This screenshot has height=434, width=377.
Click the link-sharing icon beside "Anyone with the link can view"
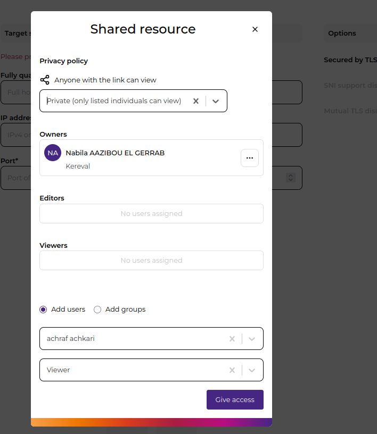point(45,79)
